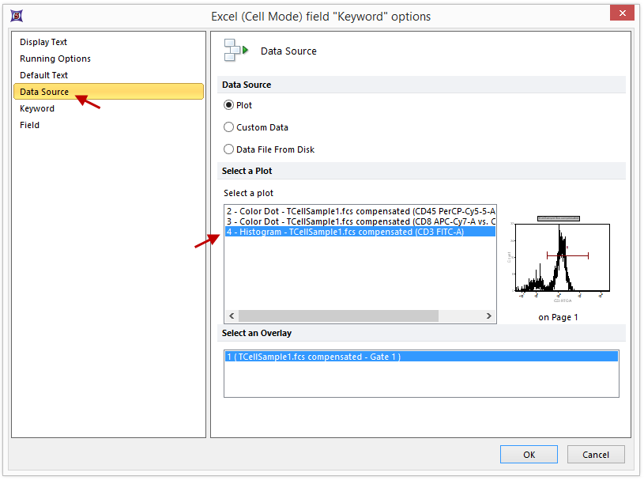This screenshot has width=644, height=480.
Task: Select plot 3 Color Dot CD8 APC-Cy7 entry
Action: click(360, 221)
